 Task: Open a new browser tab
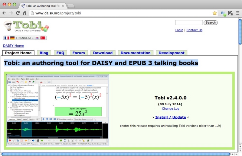(71, 6)
